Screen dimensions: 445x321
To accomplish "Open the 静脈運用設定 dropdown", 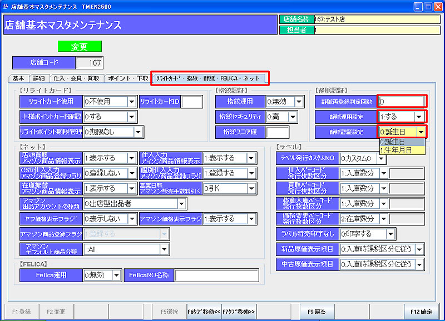I will (x=418, y=117).
